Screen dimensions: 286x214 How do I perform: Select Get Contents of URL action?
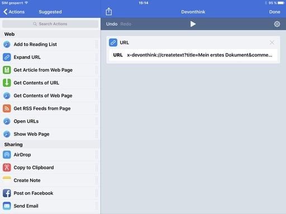pos(50,83)
